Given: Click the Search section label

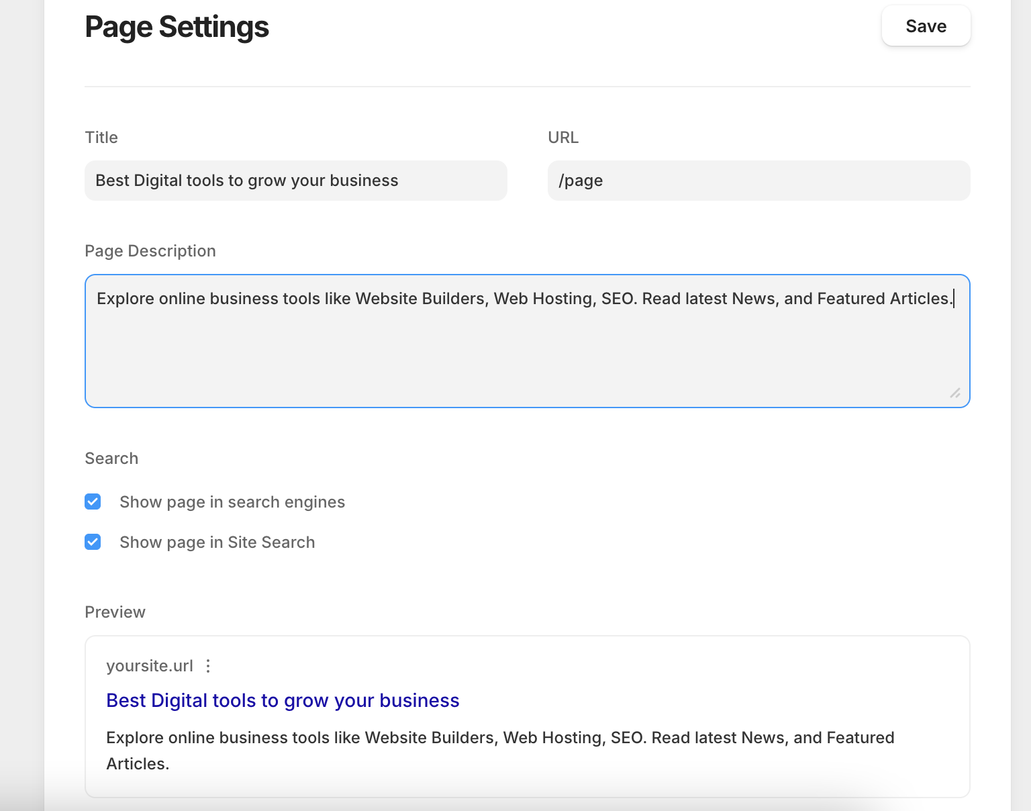Looking at the screenshot, I should pos(111,459).
